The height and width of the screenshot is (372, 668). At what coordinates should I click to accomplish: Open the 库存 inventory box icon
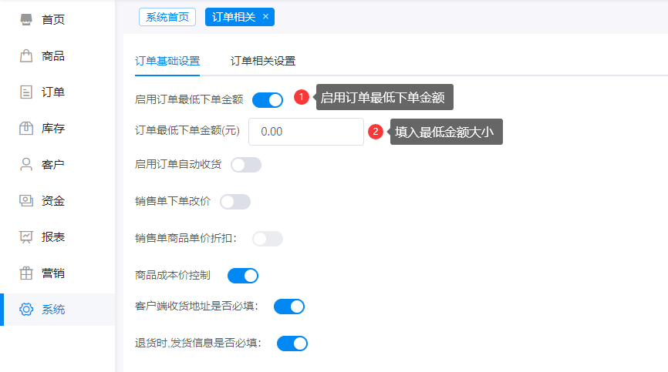click(26, 129)
